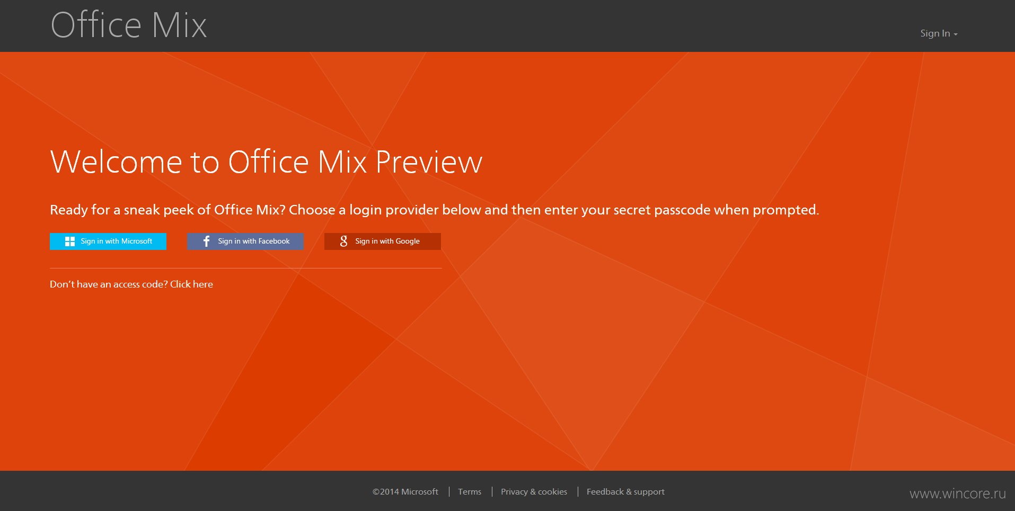Click the Google g logo icon

click(343, 241)
